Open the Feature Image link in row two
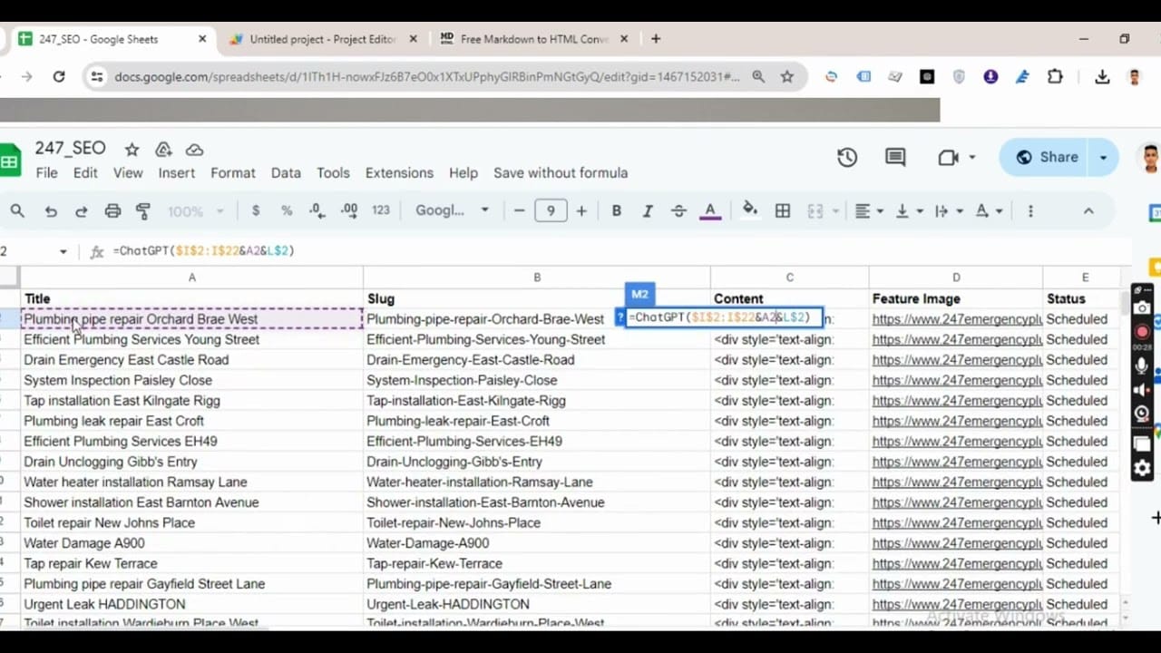1161x653 pixels. [956, 319]
